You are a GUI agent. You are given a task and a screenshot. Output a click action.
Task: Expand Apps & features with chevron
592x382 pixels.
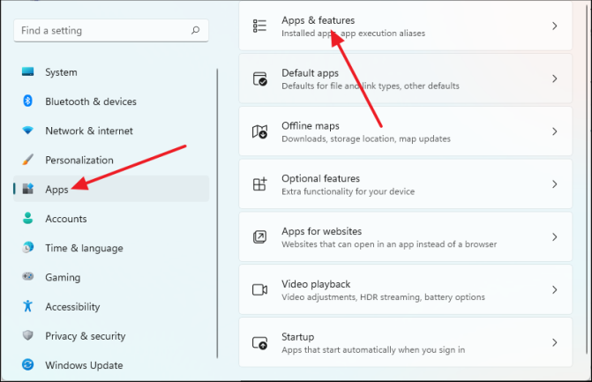(555, 26)
